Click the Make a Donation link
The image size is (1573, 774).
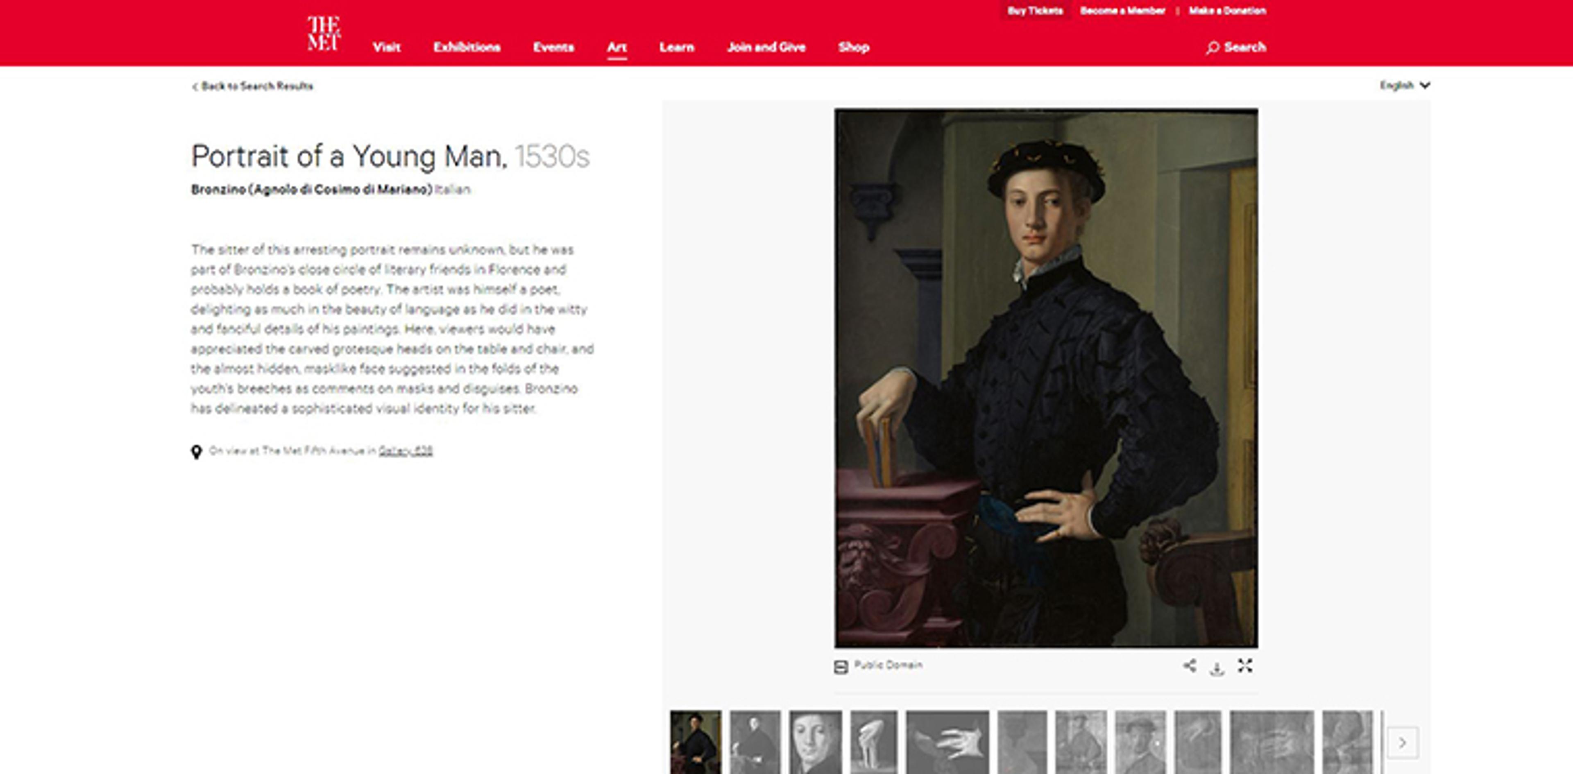1227,10
